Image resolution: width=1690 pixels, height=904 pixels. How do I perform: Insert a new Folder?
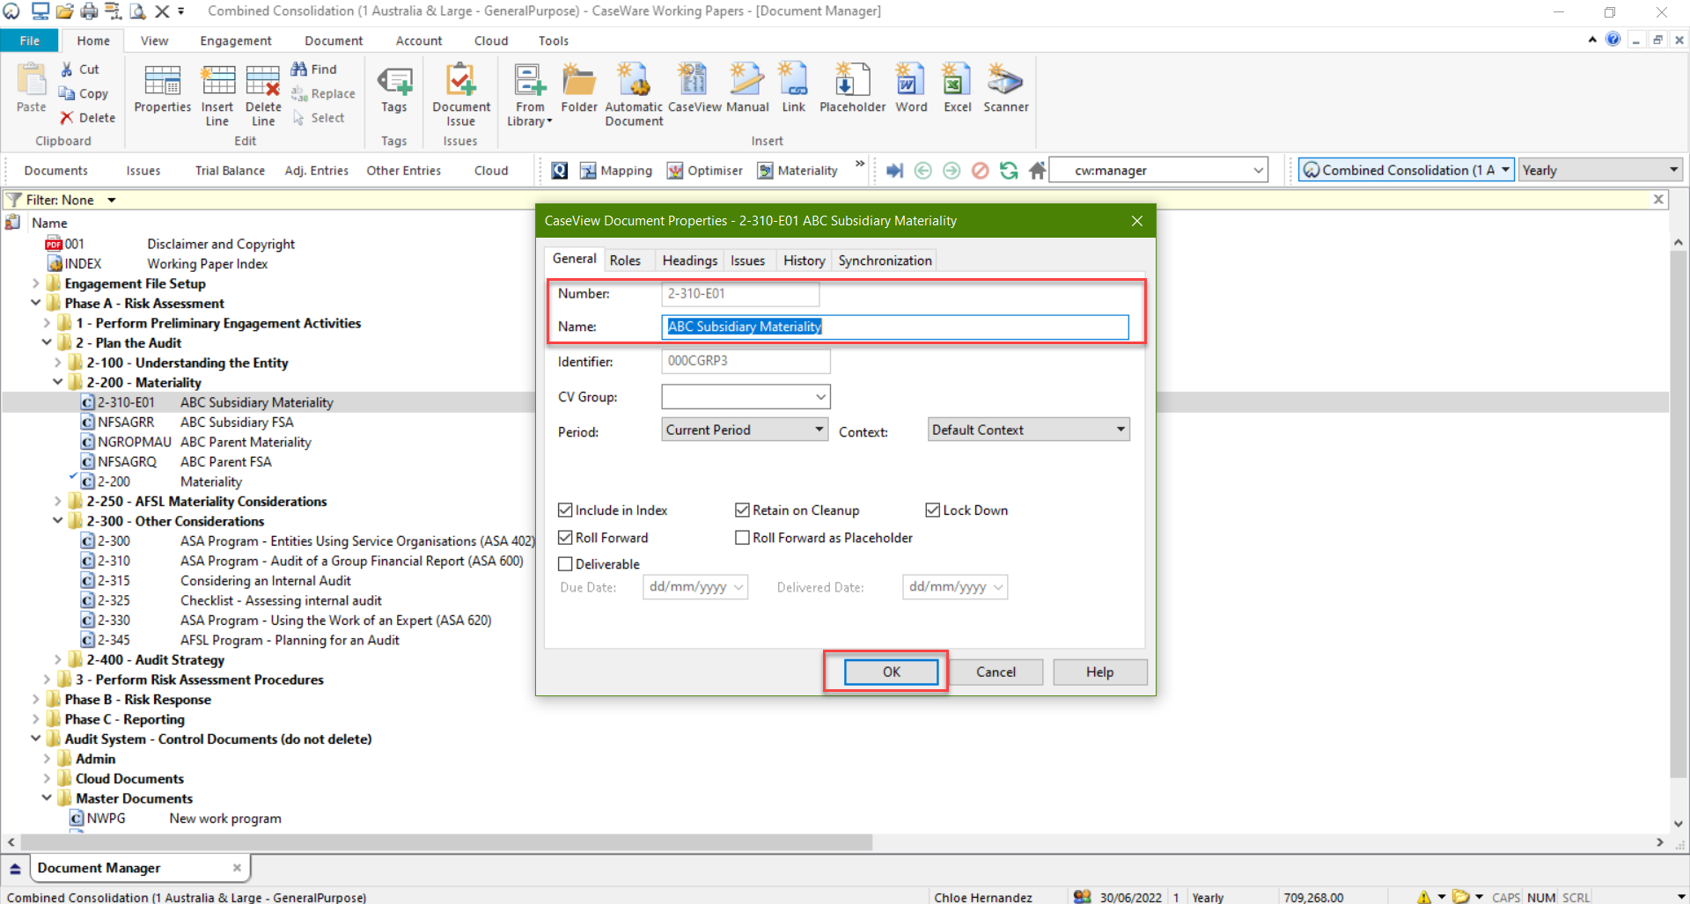pos(579,88)
